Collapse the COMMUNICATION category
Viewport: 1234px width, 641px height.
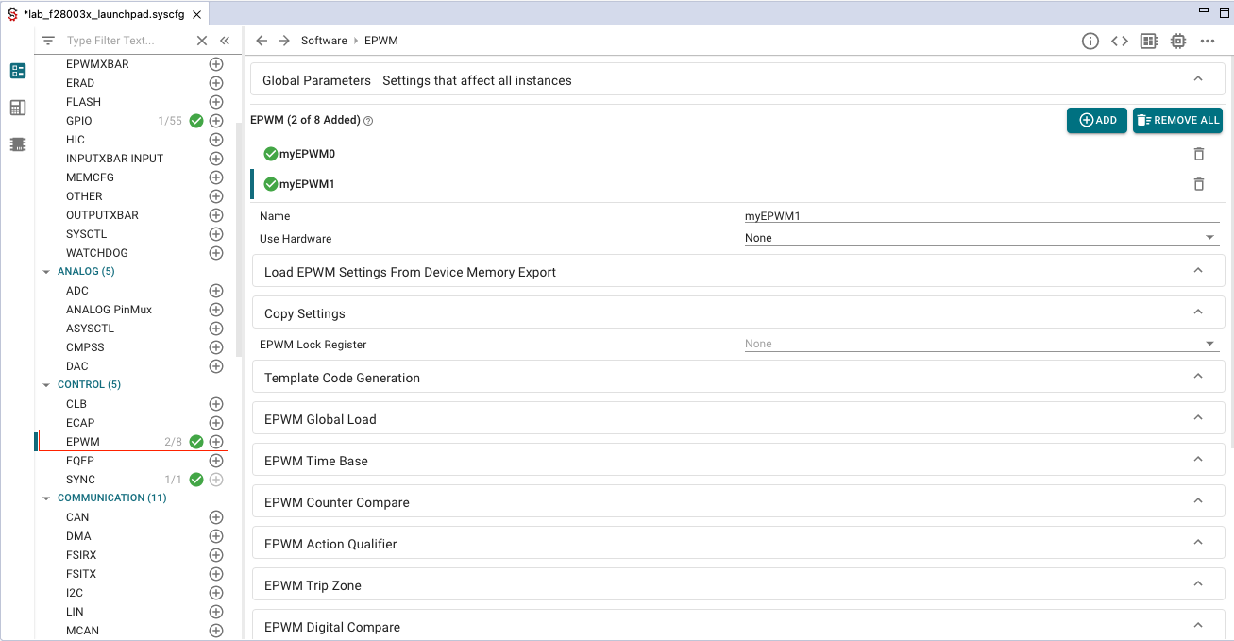[x=46, y=498]
